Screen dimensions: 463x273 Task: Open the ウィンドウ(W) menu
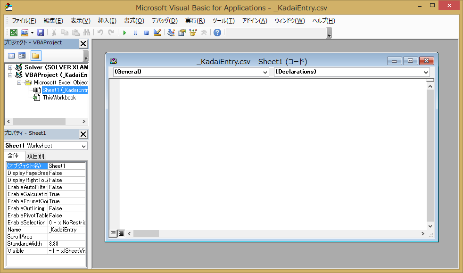click(x=289, y=21)
